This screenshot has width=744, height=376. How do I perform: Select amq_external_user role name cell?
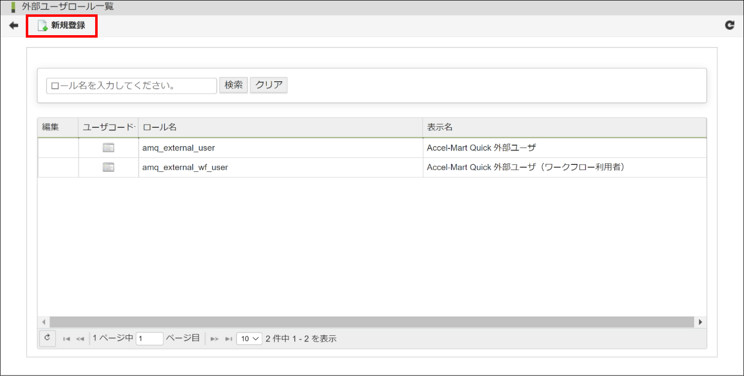[281, 148]
